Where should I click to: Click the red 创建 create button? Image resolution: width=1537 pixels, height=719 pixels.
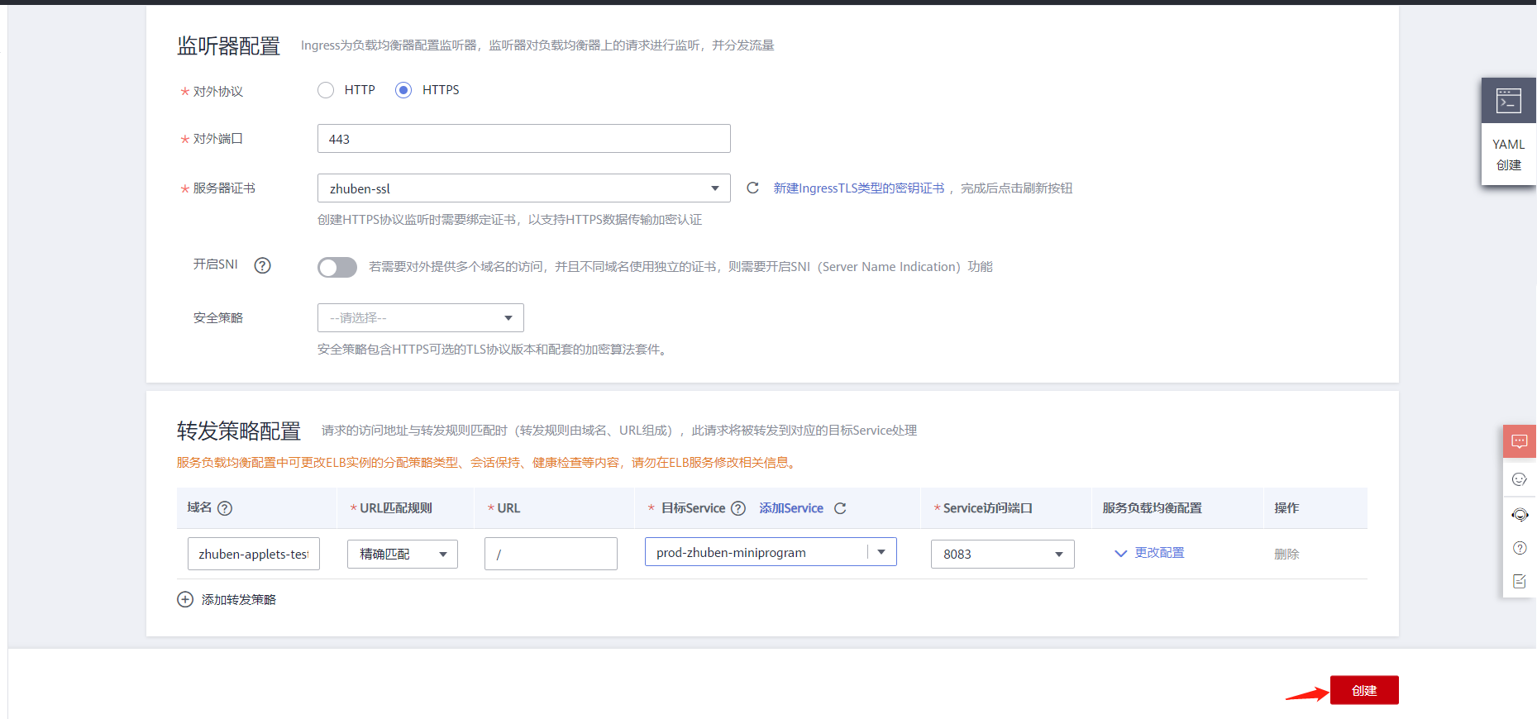(x=1364, y=690)
